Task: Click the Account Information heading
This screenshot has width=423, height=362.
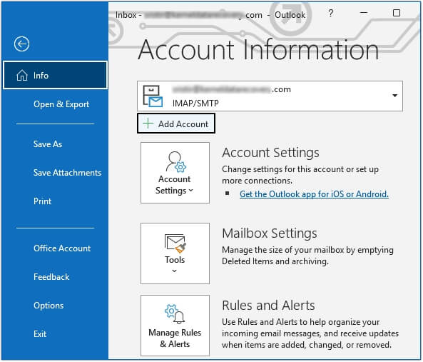Action: pos(258,50)
